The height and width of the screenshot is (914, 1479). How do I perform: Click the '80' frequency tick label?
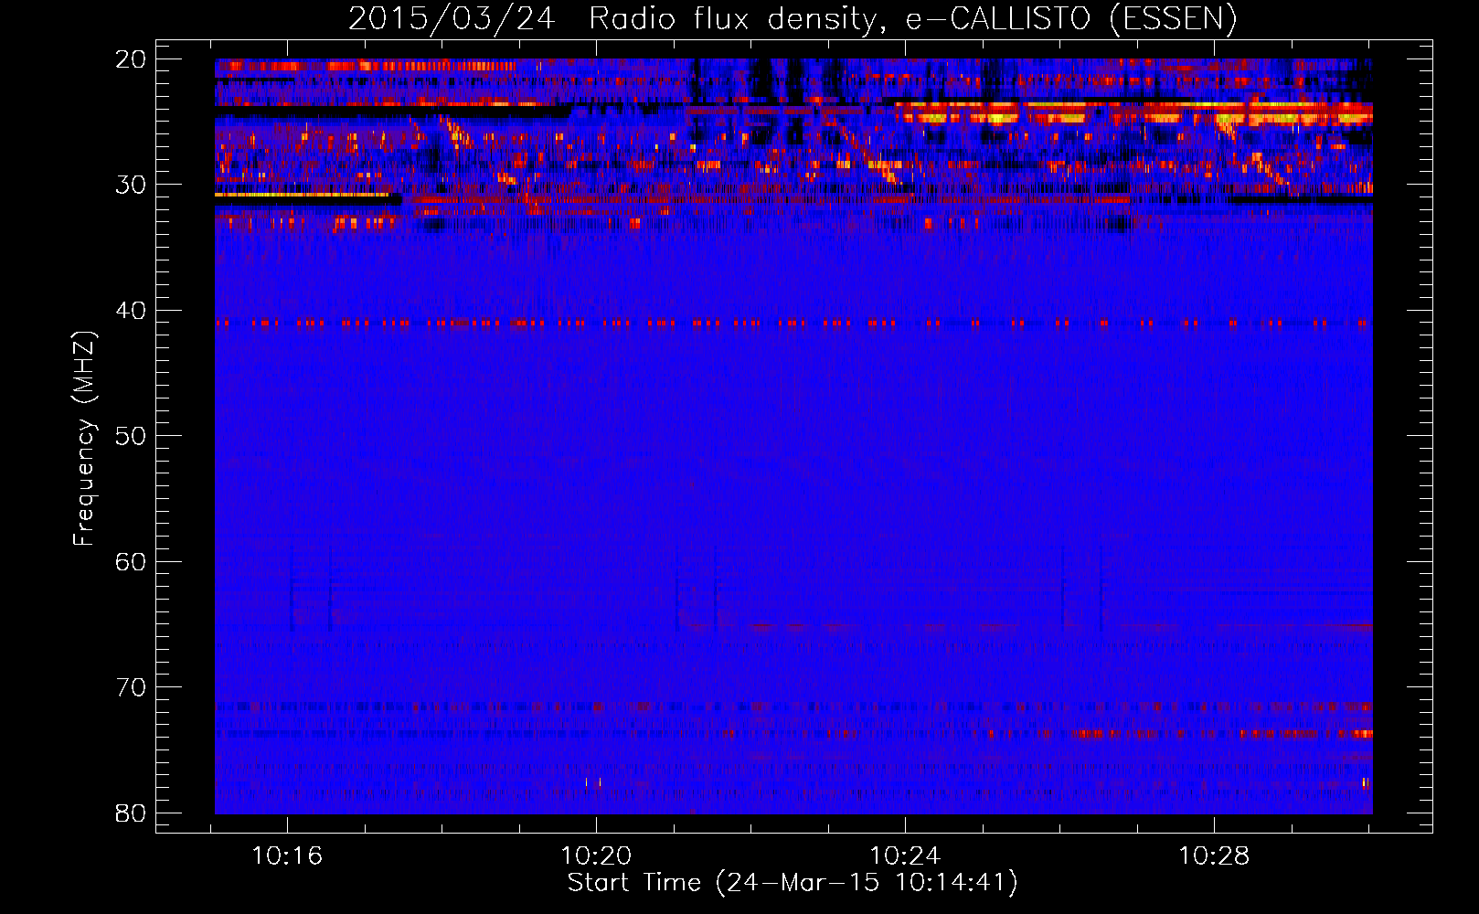coord(131,813)
